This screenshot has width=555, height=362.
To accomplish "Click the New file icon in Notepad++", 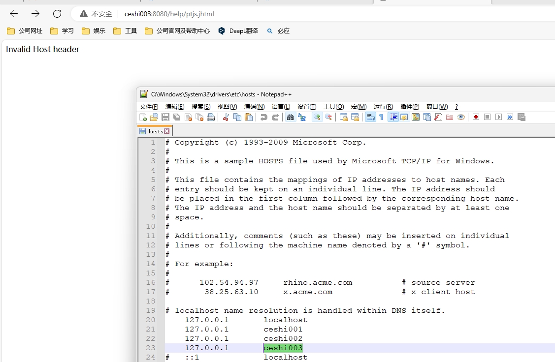I will coord(143,117).
